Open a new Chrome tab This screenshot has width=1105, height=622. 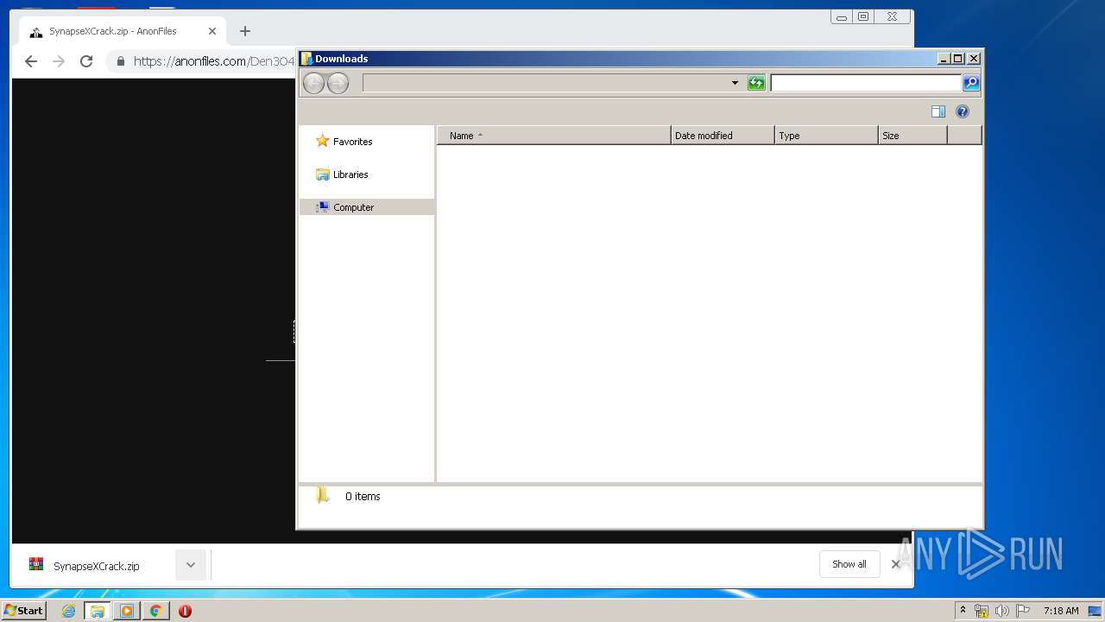(245, 31)
